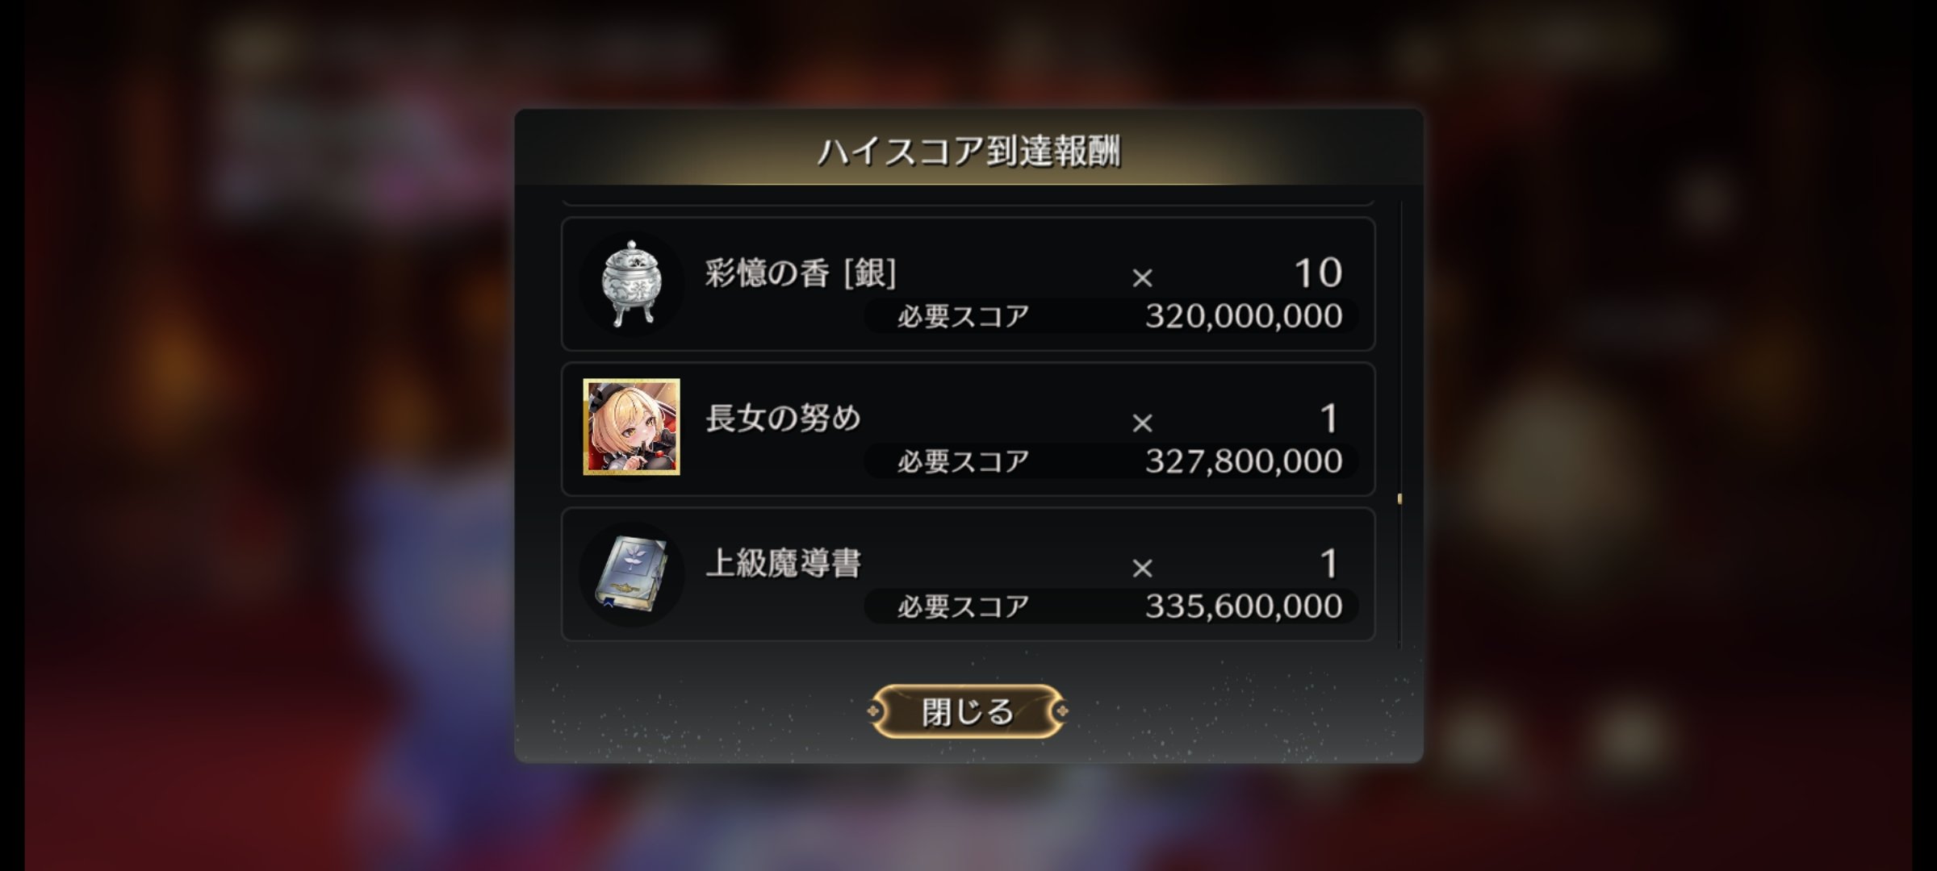Tap the × multiplier beside 長女の努め
The height and width of the screenshot is (871, 1937).
coord(1142,423)
